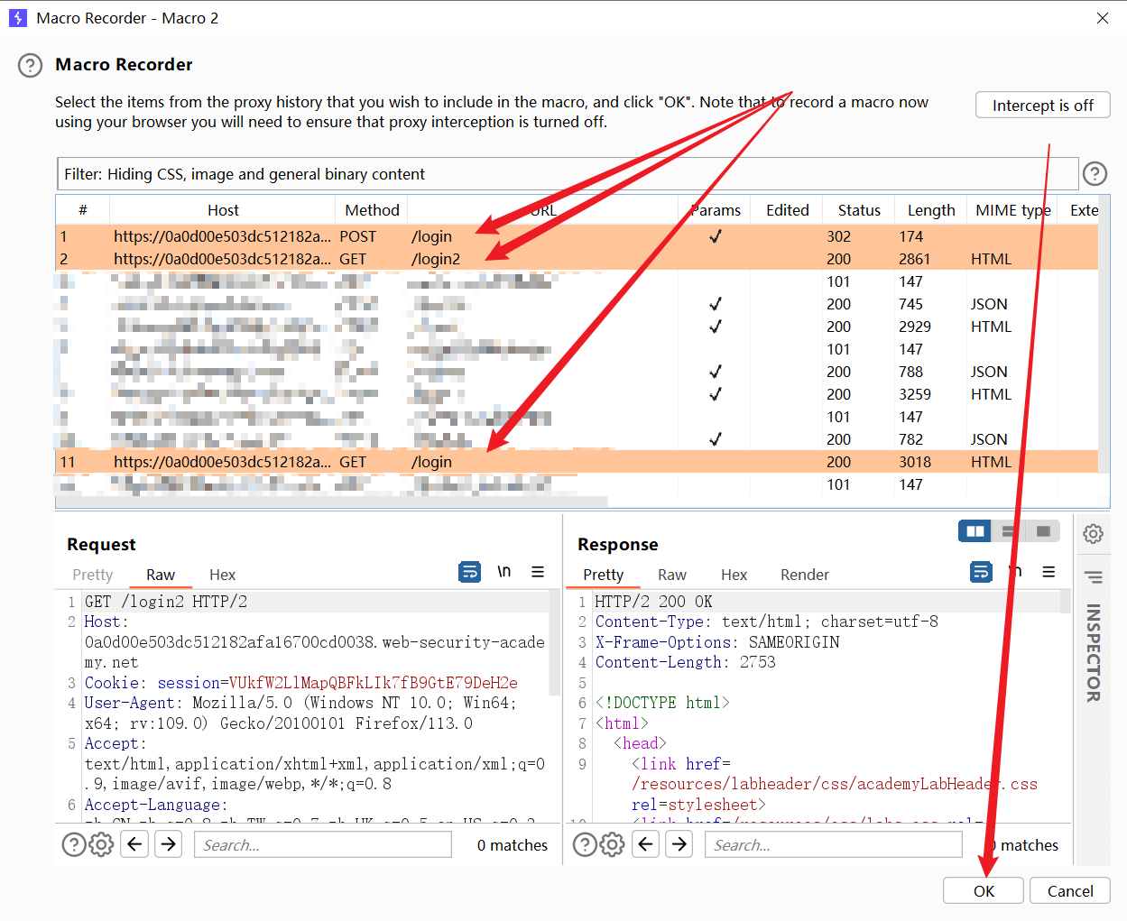This screenshot has width=1127, height=921.
Task: Open Inspector settings gear icon
Action: click(x=1093, y=534)
